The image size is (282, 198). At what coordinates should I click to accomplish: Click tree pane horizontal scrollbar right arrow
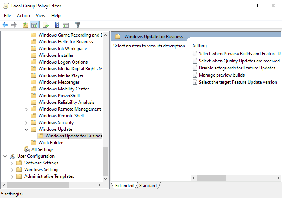pyautogui.click(x=99, y=185)
